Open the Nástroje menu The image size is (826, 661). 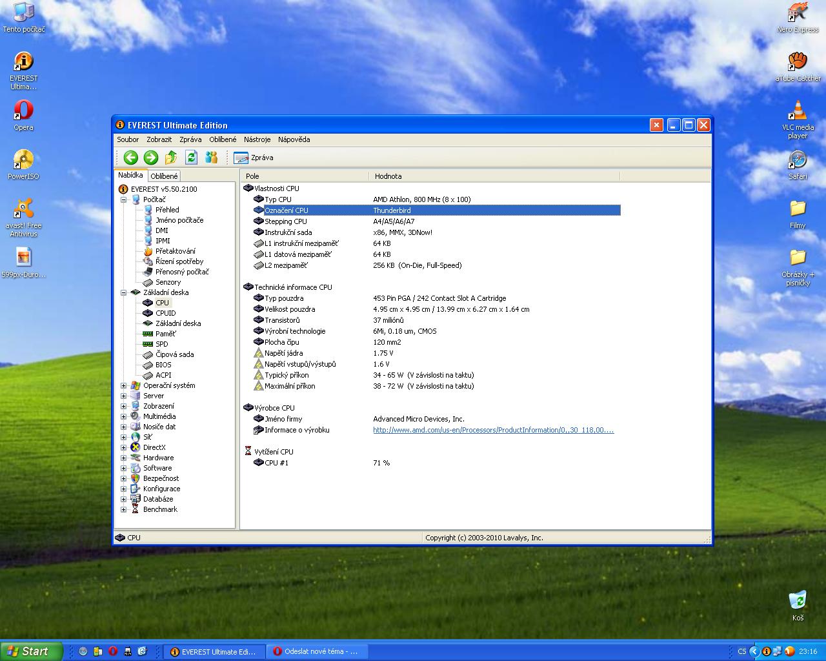point(257,139)
